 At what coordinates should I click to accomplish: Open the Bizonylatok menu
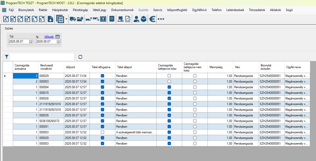click(x=26, y=10)
